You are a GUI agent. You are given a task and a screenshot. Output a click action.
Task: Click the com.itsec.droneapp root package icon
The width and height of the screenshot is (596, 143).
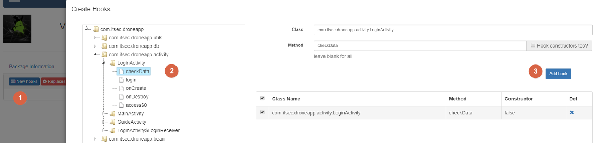tap(96, 29)
